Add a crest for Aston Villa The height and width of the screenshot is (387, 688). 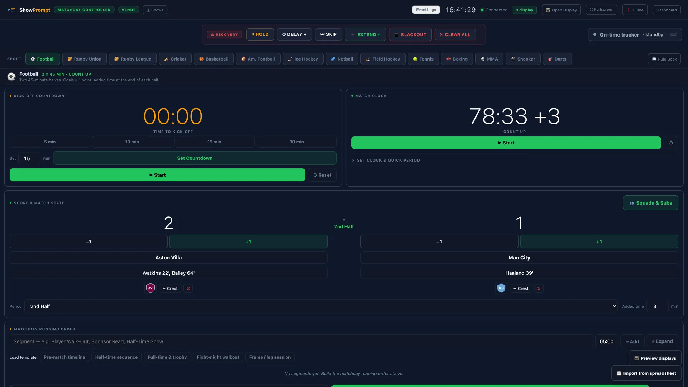(170, 288)
